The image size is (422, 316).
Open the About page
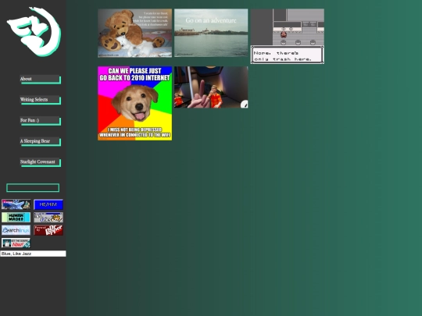pos(40,80)
